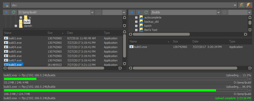
Task: Click the build1.exe file icon in local list
Action: coord(6,38)
